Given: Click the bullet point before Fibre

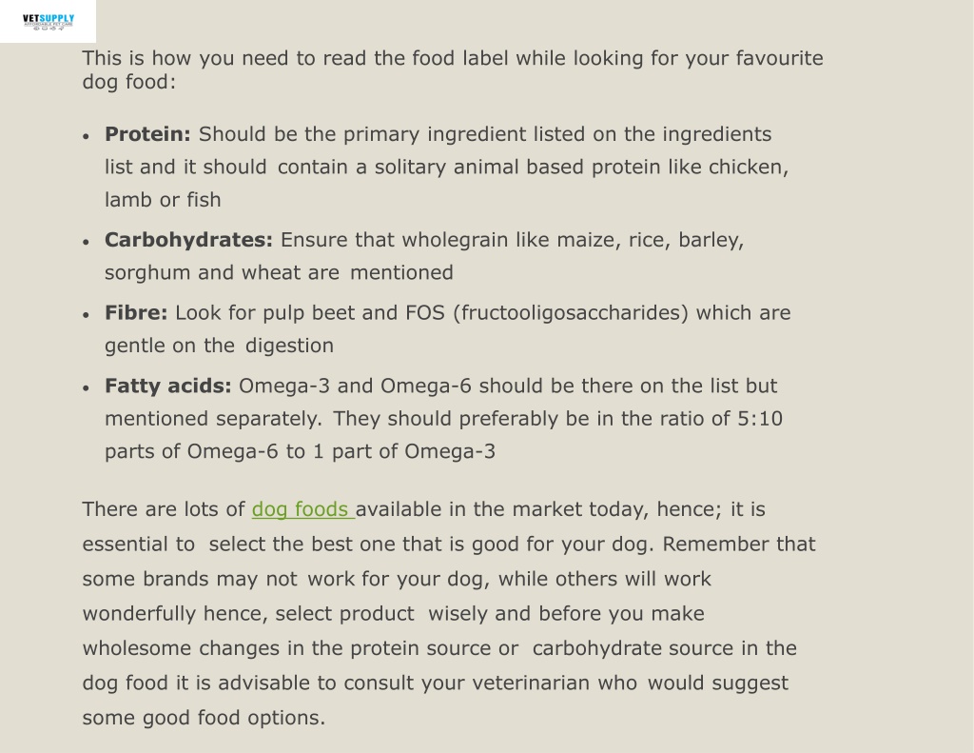Looking at the screenshot, I should click(87, 315).
